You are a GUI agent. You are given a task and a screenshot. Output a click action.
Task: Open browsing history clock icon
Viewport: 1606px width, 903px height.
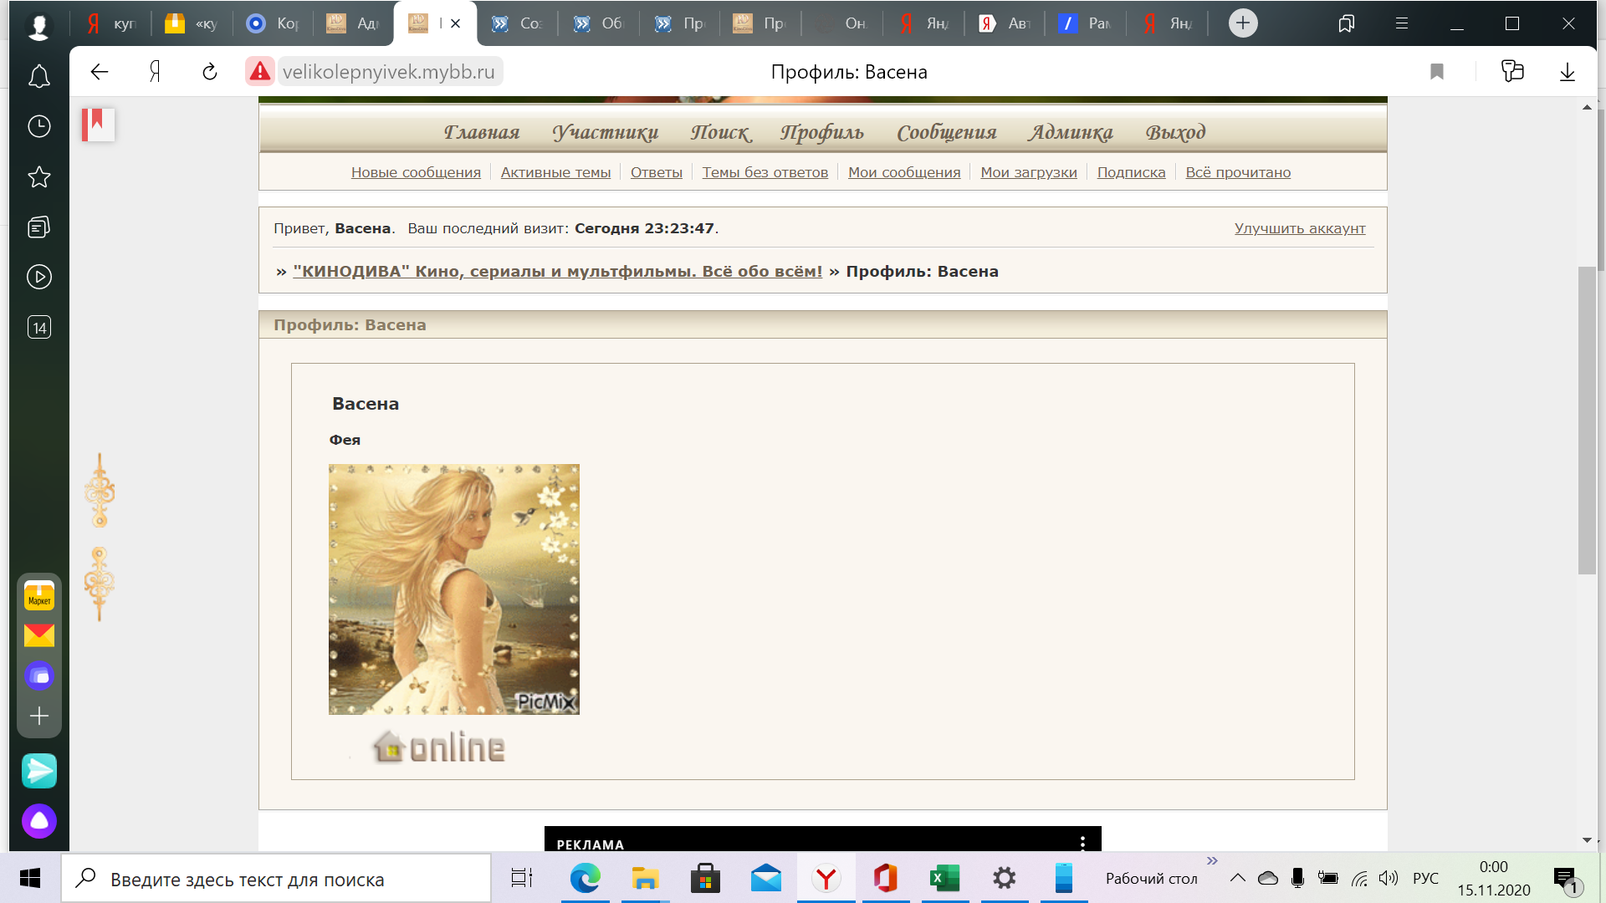[x=39, y=126]
